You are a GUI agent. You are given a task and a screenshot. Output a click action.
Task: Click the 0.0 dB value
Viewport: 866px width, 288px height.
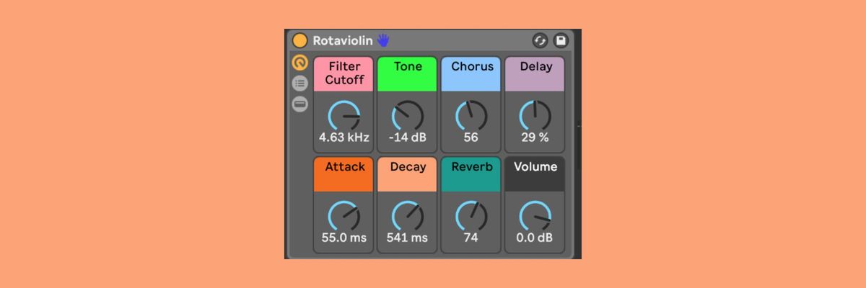[535, 238]
